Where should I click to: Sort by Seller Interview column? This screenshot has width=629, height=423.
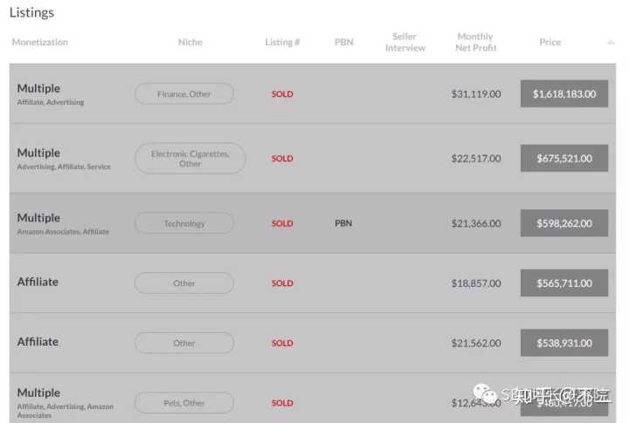click(x=405, y=42)
